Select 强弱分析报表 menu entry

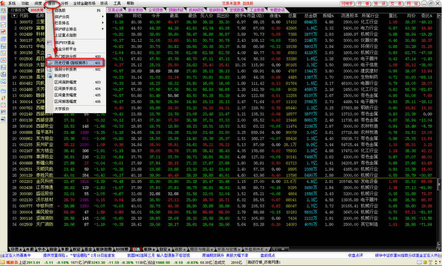pyautogui.click(x=76, y=69)
